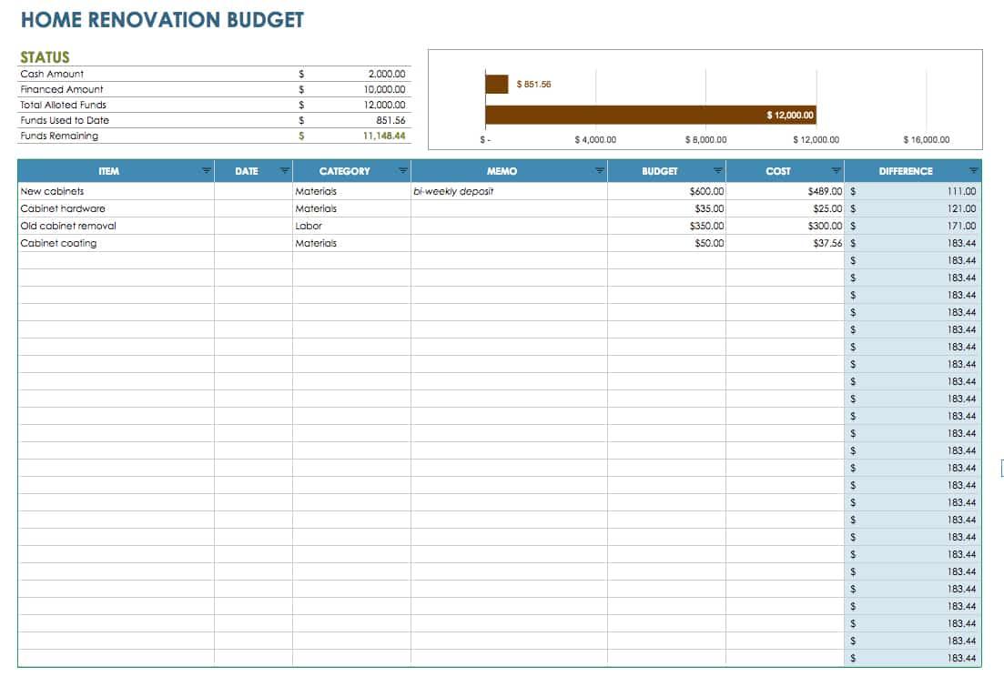
Task: Open the MEMO column filter dropdown
Action: point(599,171)
